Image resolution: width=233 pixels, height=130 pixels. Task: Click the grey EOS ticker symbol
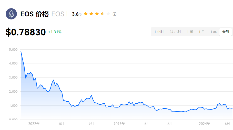coord(58,14)
